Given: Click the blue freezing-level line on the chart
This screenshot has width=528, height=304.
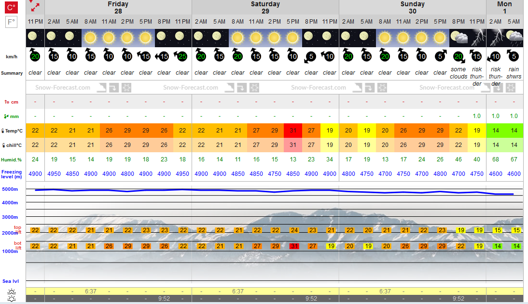Looking at the screenshot, I should [x=274, y=191].
